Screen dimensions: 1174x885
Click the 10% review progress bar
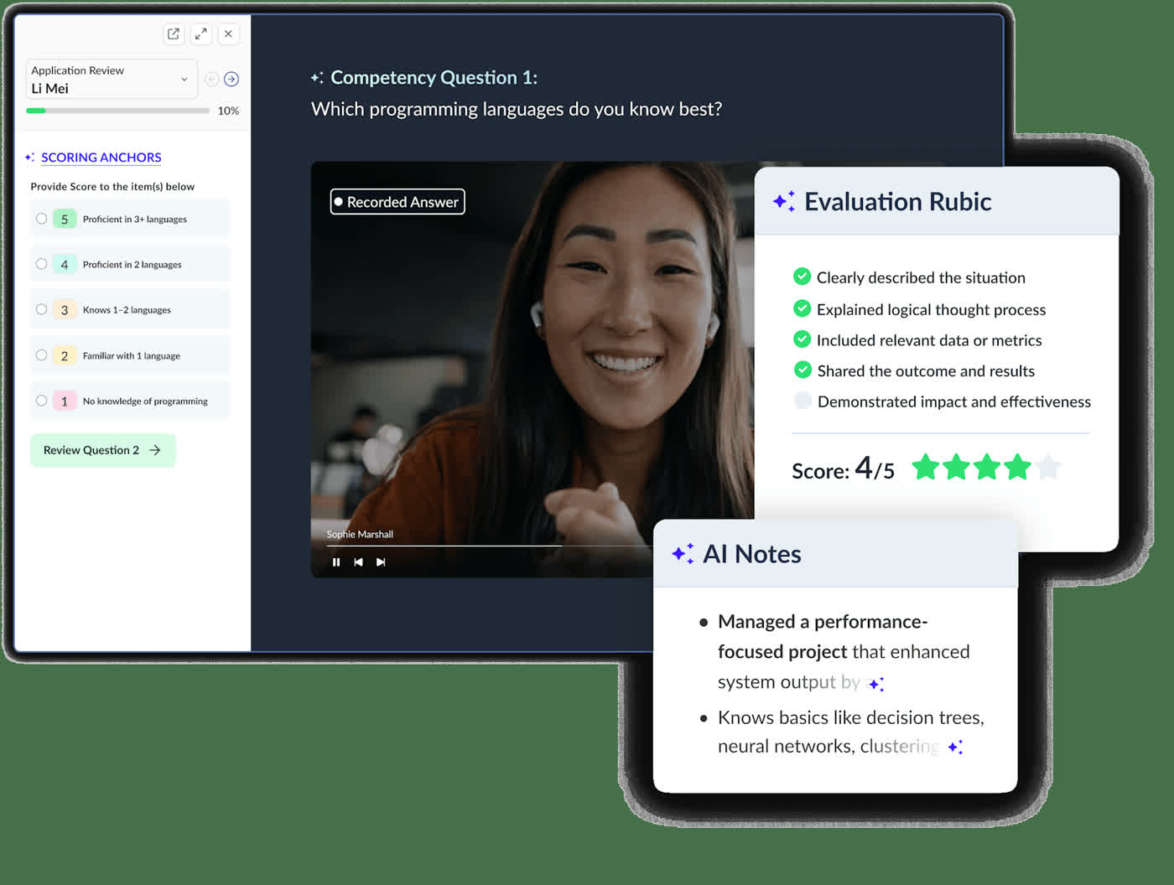[117, 111]
